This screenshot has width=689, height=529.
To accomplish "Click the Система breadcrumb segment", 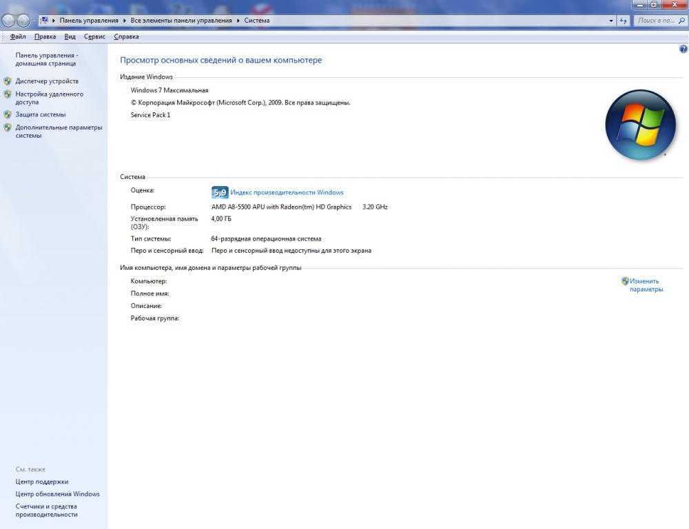I will tap(257, 21).
